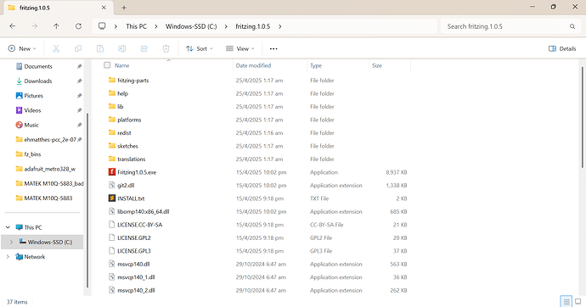Sort by the Name column header
Image resolution: width=586 pixels, height=307 pixels.
tap(121, 65)
